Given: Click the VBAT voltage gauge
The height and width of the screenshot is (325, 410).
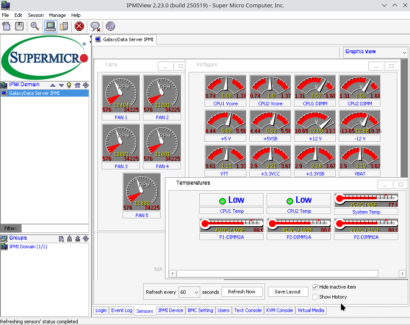Looking at the screenshot, I should tap(360, 157).
